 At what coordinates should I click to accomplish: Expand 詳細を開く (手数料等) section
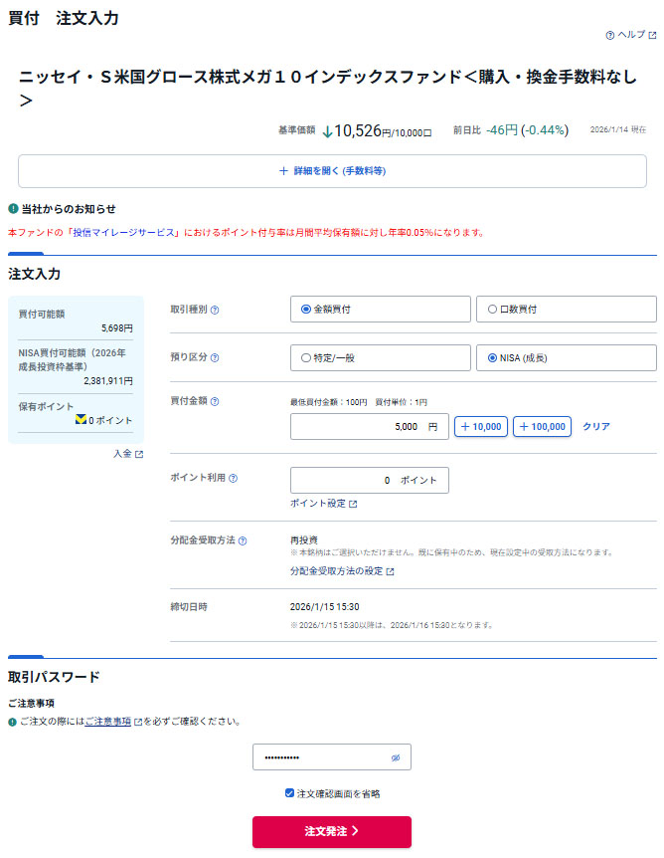point(332,171)
